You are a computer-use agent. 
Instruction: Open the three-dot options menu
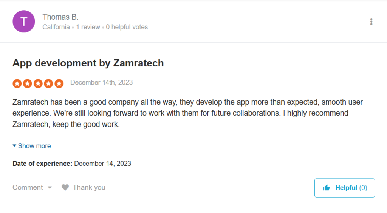tap(371, 22)
